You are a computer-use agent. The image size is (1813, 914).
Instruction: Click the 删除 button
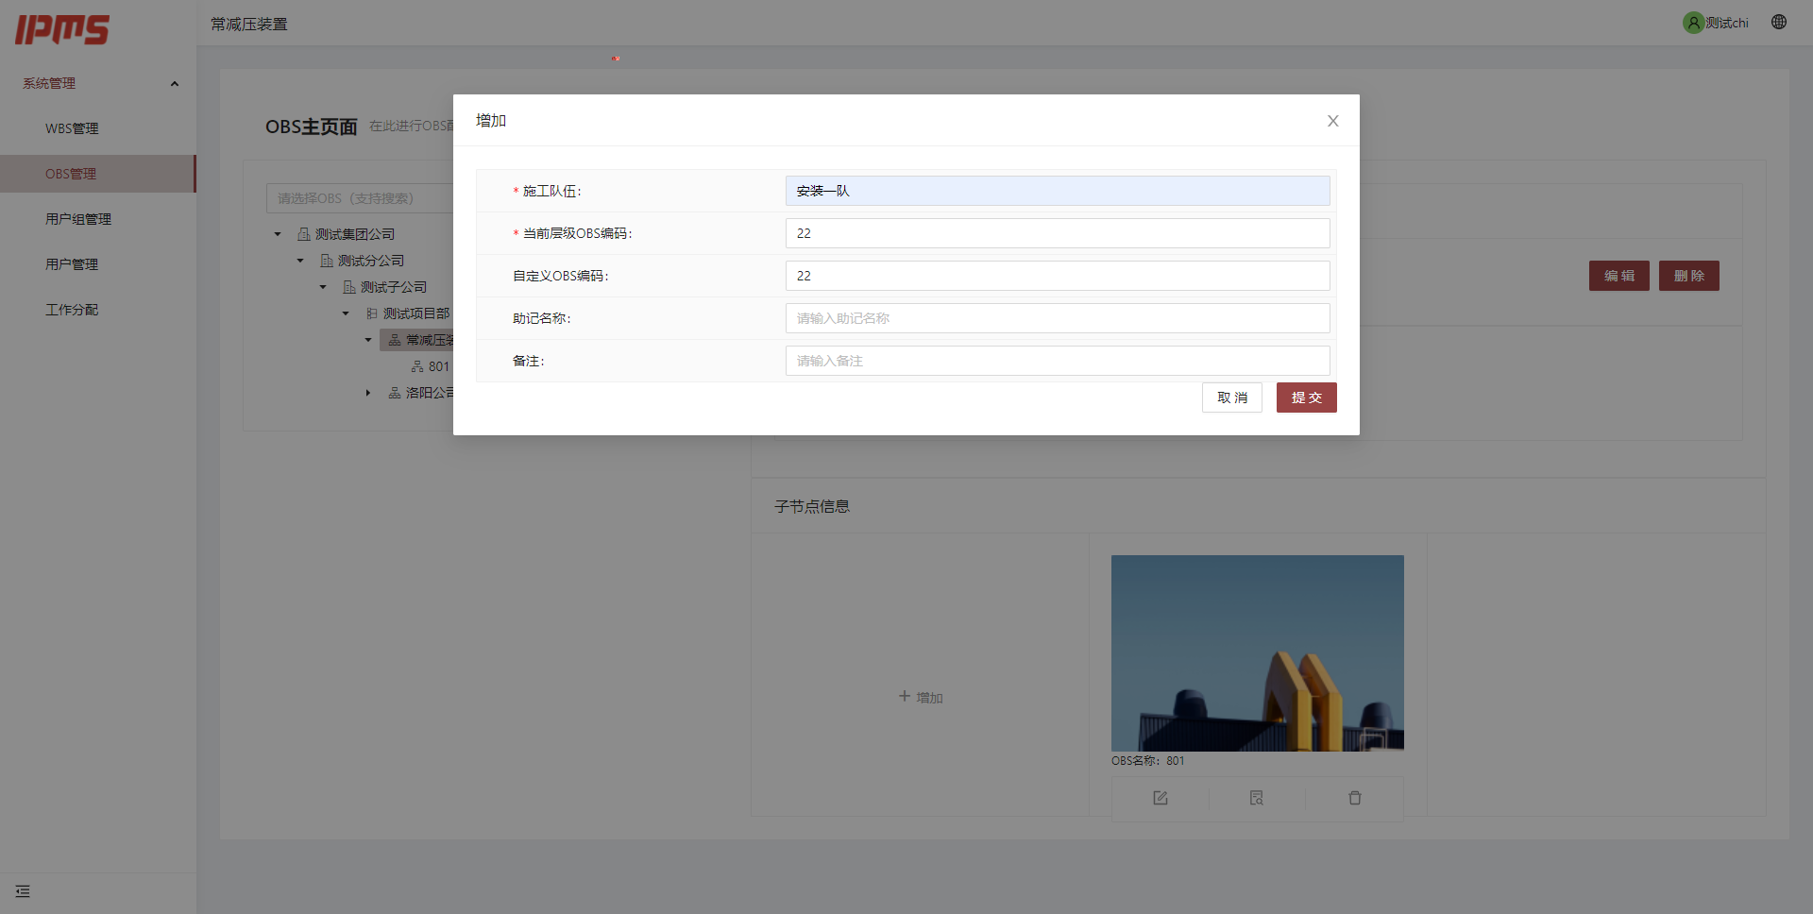(1688, 276)
